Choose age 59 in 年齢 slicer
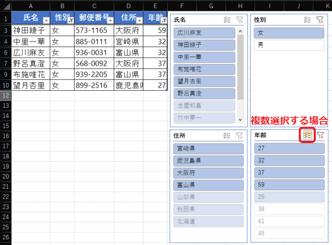 pos(288,185)
